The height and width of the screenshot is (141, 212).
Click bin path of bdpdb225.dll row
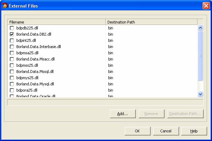111,28
